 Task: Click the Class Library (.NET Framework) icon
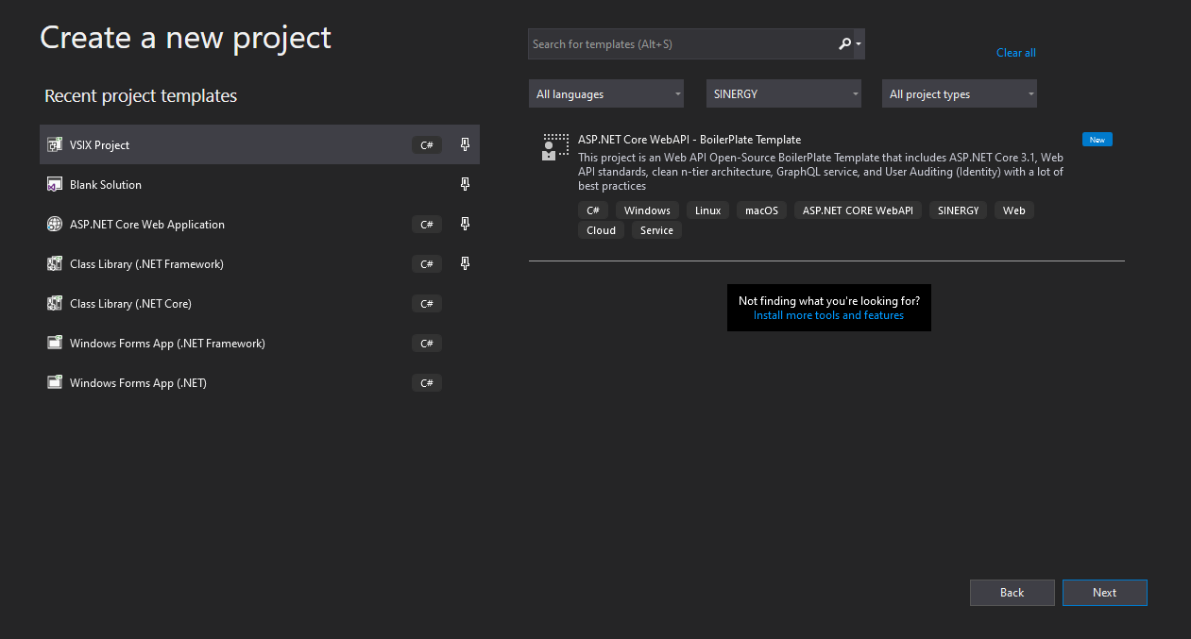pos(55,264)
